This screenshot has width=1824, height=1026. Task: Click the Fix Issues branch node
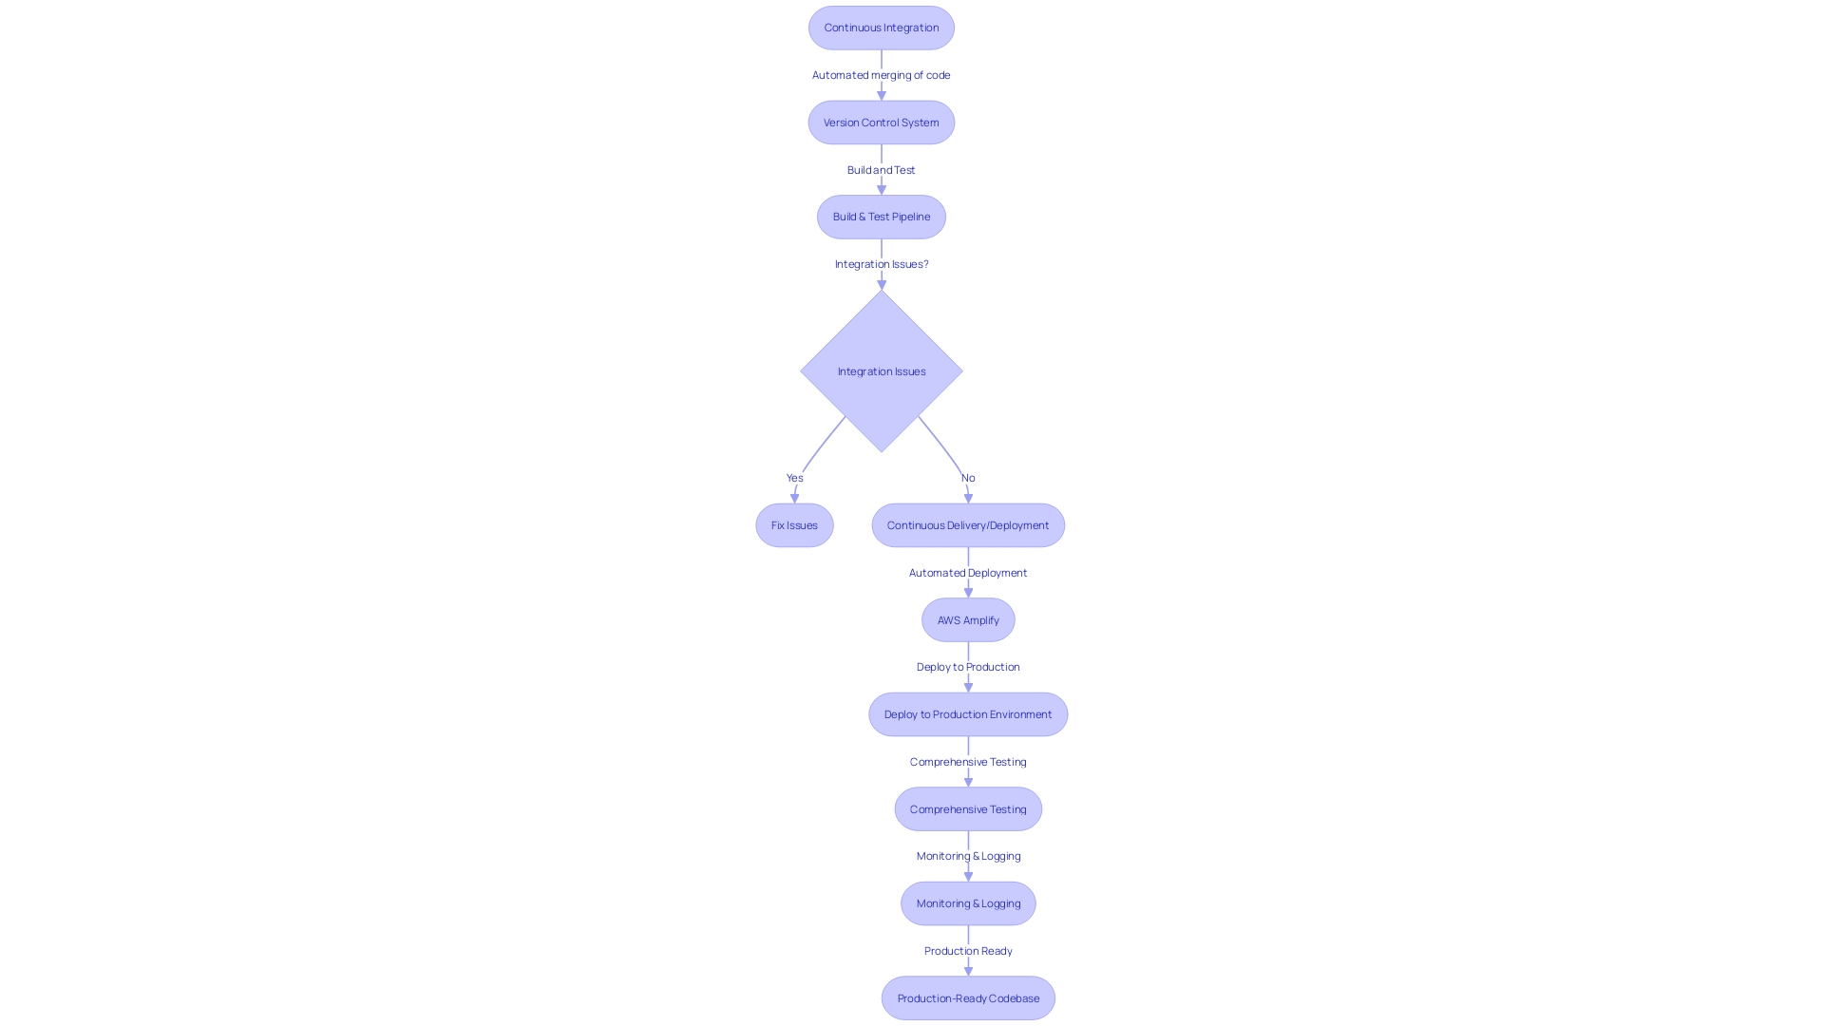tap(794, 523)
